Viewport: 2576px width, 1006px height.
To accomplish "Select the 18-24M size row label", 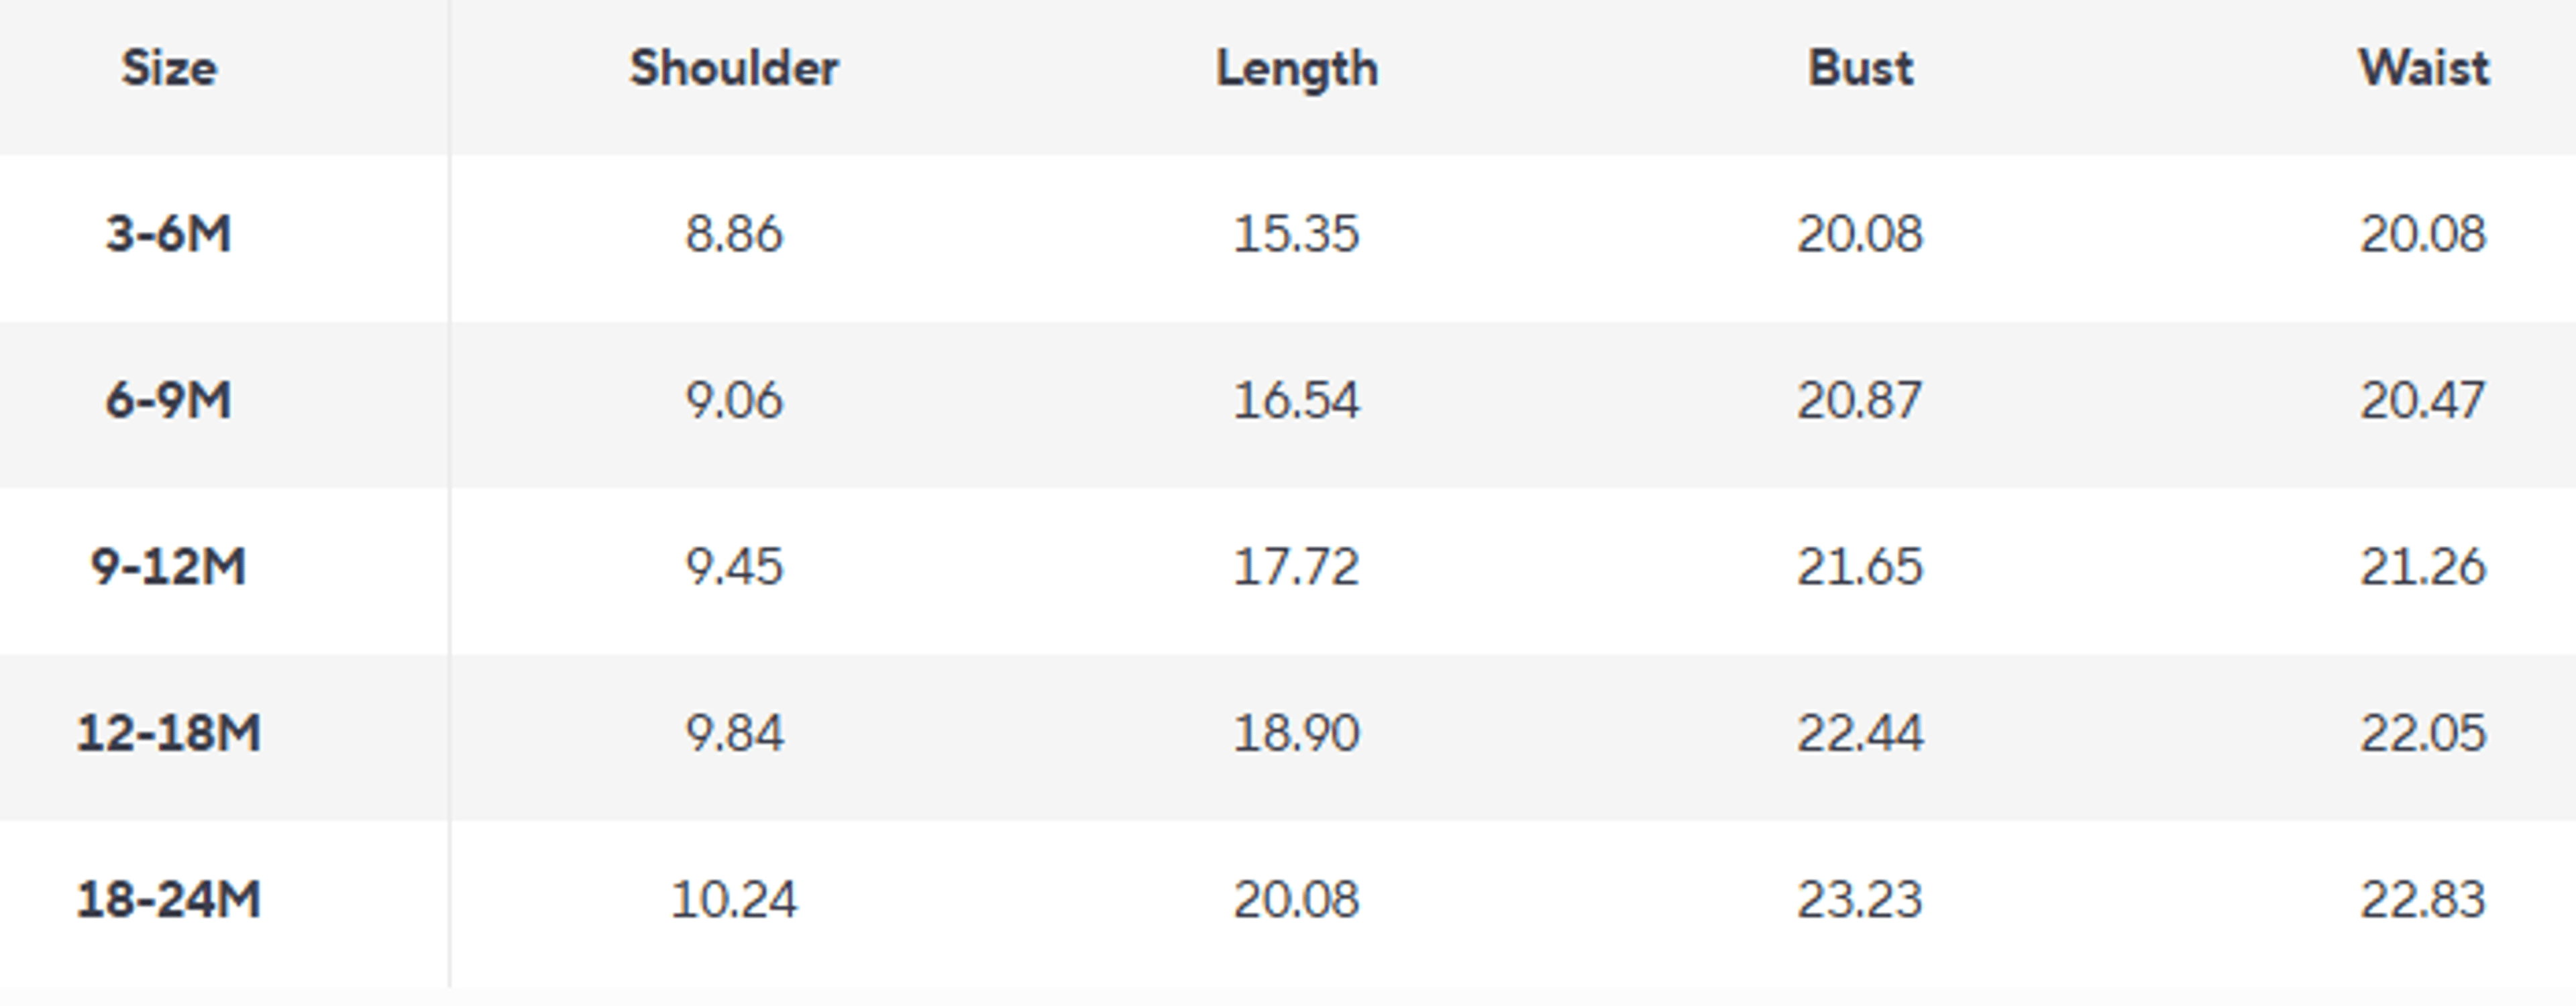I will click(x=169, y=899).
